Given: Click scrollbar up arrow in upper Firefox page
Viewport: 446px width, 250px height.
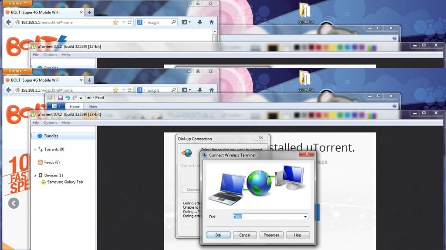Looking at the screenshot, I should [x=215, y=32].
